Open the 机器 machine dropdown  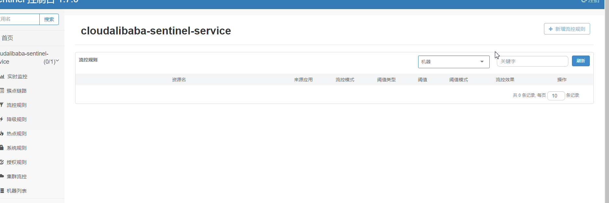coord(454,62)
